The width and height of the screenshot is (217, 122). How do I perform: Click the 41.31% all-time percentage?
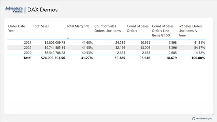pyautogui.click(x=199, y=42)
